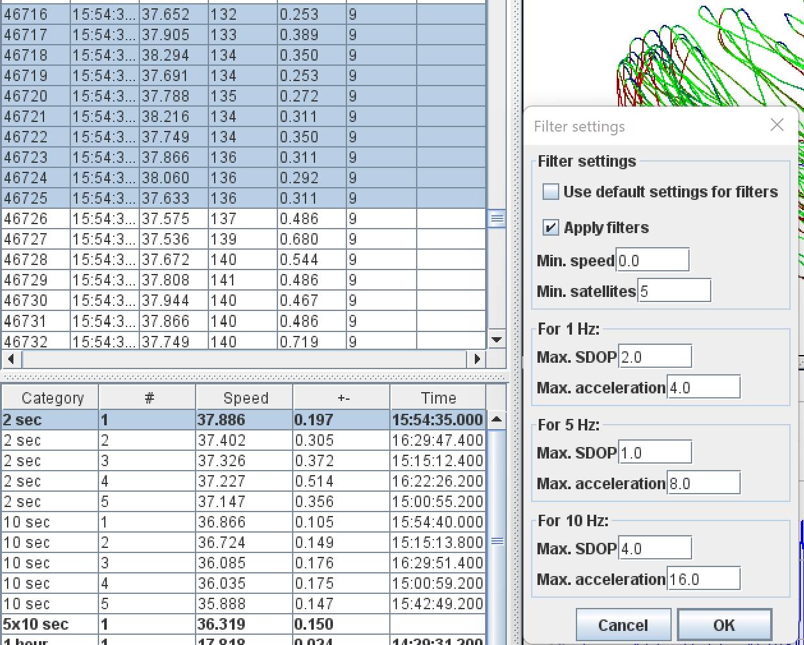
Task: Click the Min. speed input field
Action: point(652,261)
